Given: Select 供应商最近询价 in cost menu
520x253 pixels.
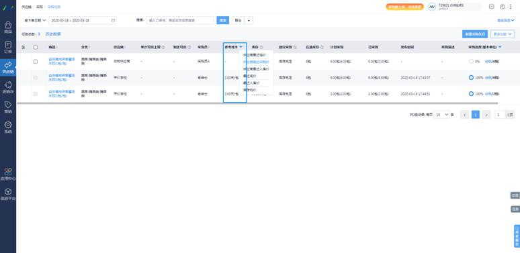Looking at the screenshot, I should click(255, 55).
